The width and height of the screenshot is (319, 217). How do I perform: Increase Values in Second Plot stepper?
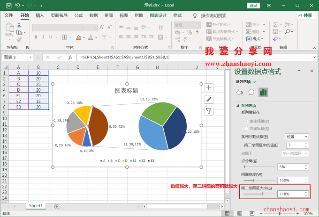pyautogui.click(x=306, y=144)
